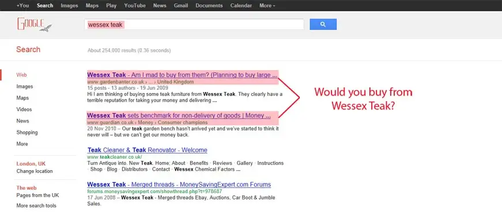Select Web in the left sidebar

tap(22, 75)
